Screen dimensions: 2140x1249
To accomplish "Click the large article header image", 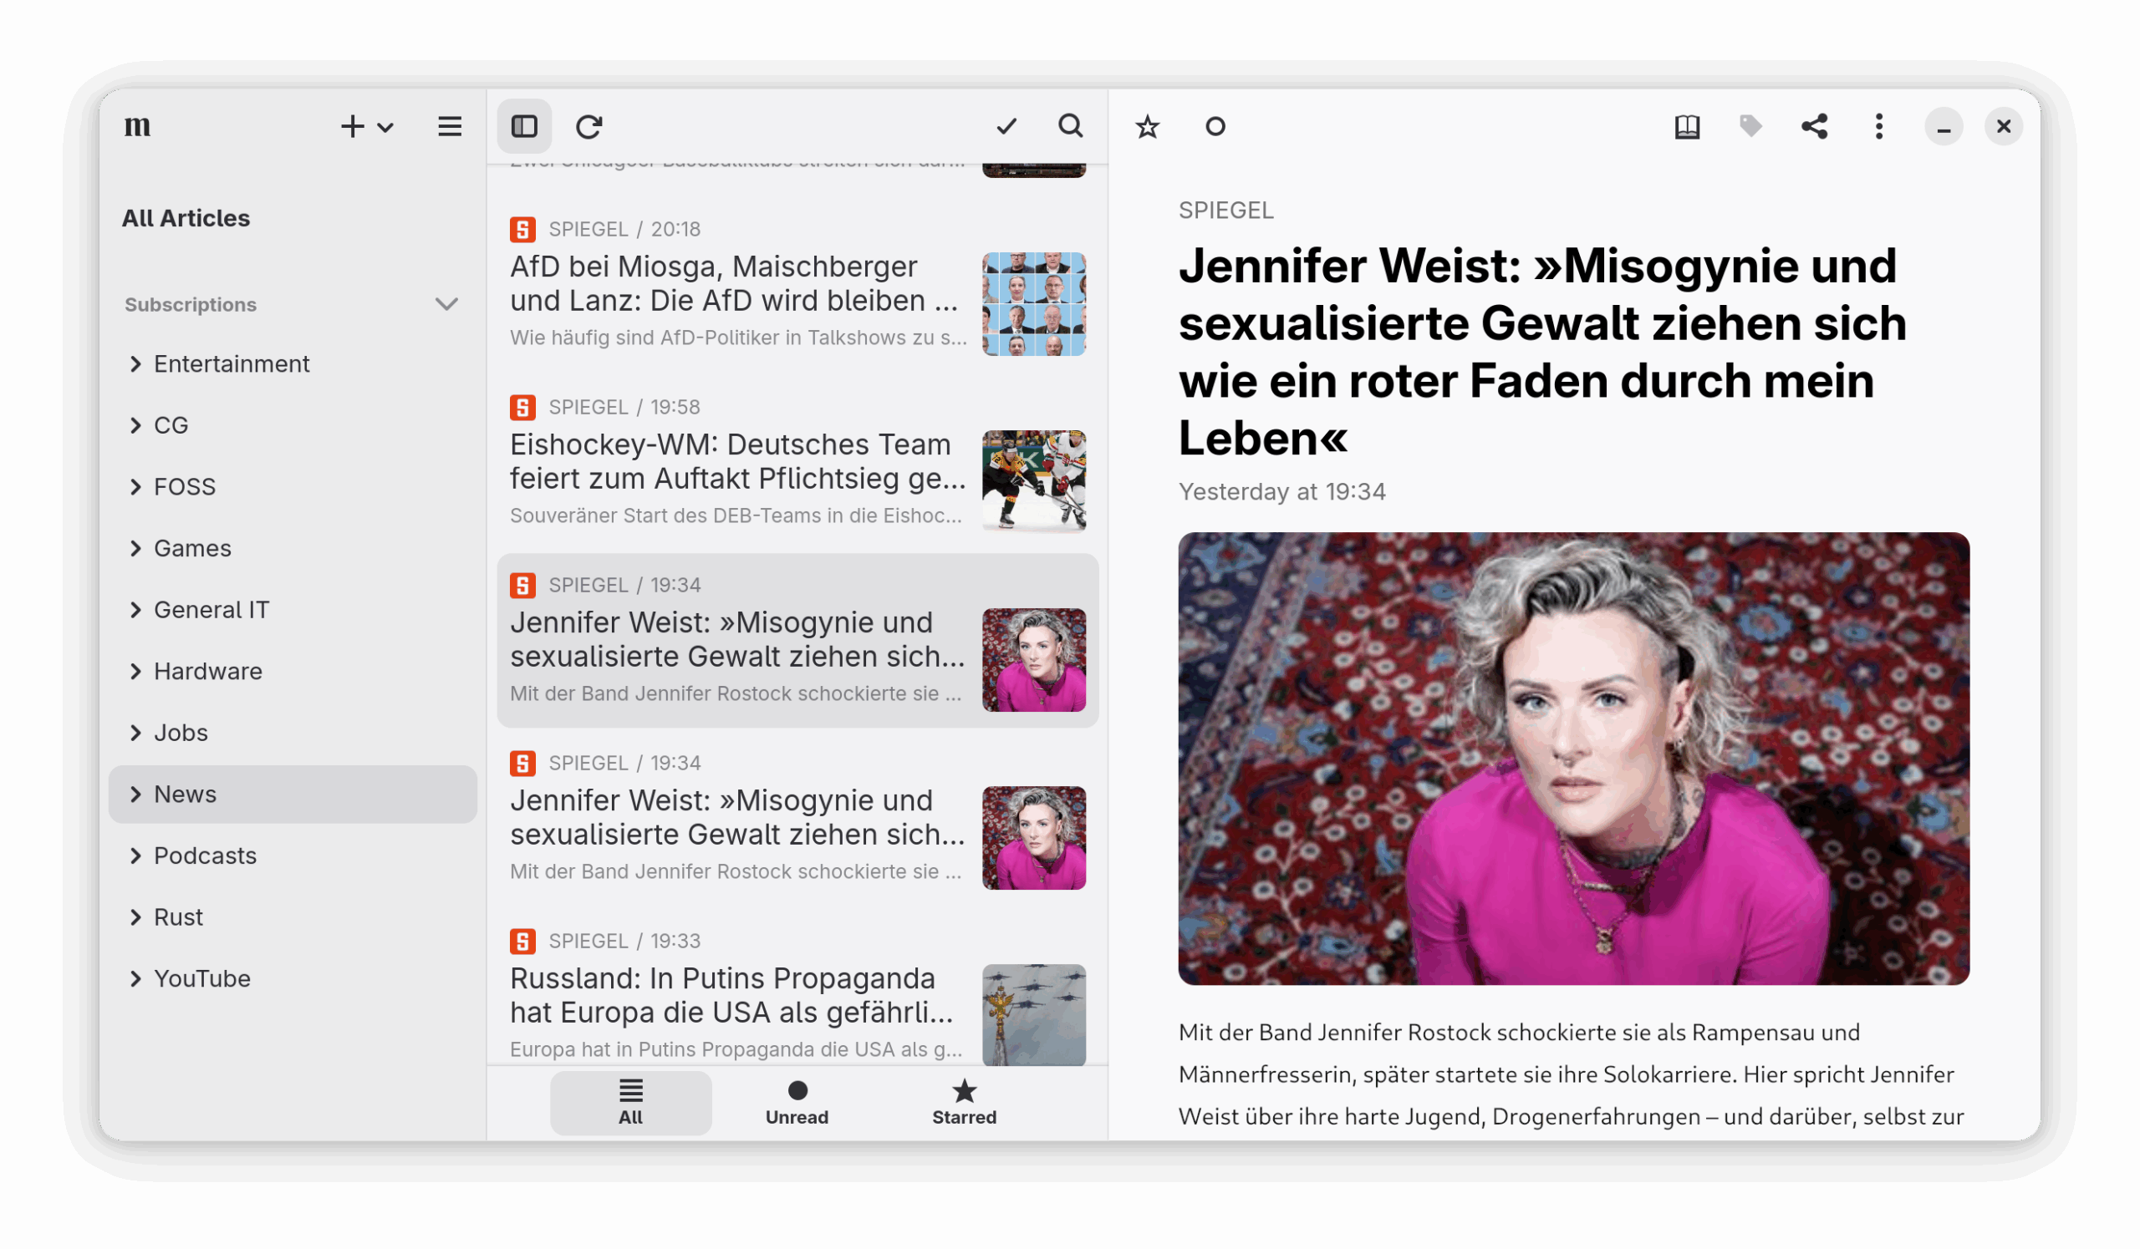I will pos(1573,759).
